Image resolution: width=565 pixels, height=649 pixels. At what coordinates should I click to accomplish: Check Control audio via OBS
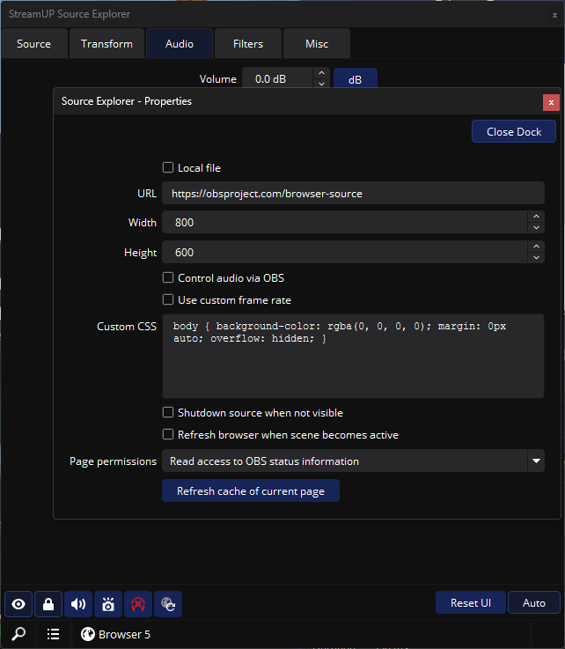pyautogui.click(x=168, y=277)
